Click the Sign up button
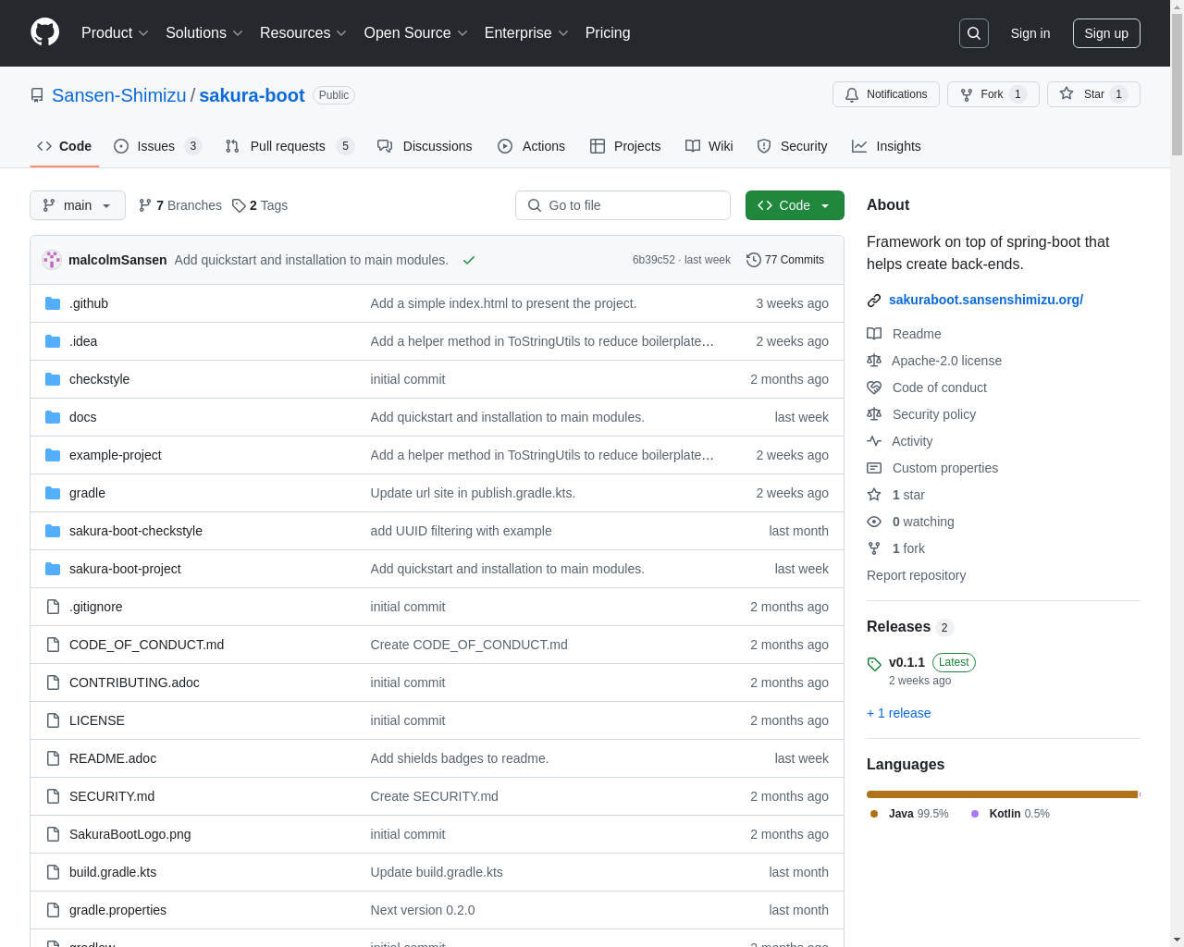 coord(1106,33)
